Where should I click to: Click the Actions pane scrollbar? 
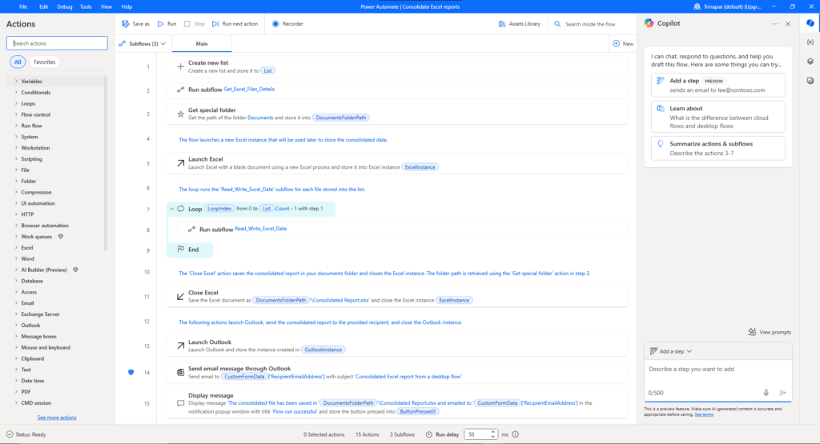tap(107, 163)
